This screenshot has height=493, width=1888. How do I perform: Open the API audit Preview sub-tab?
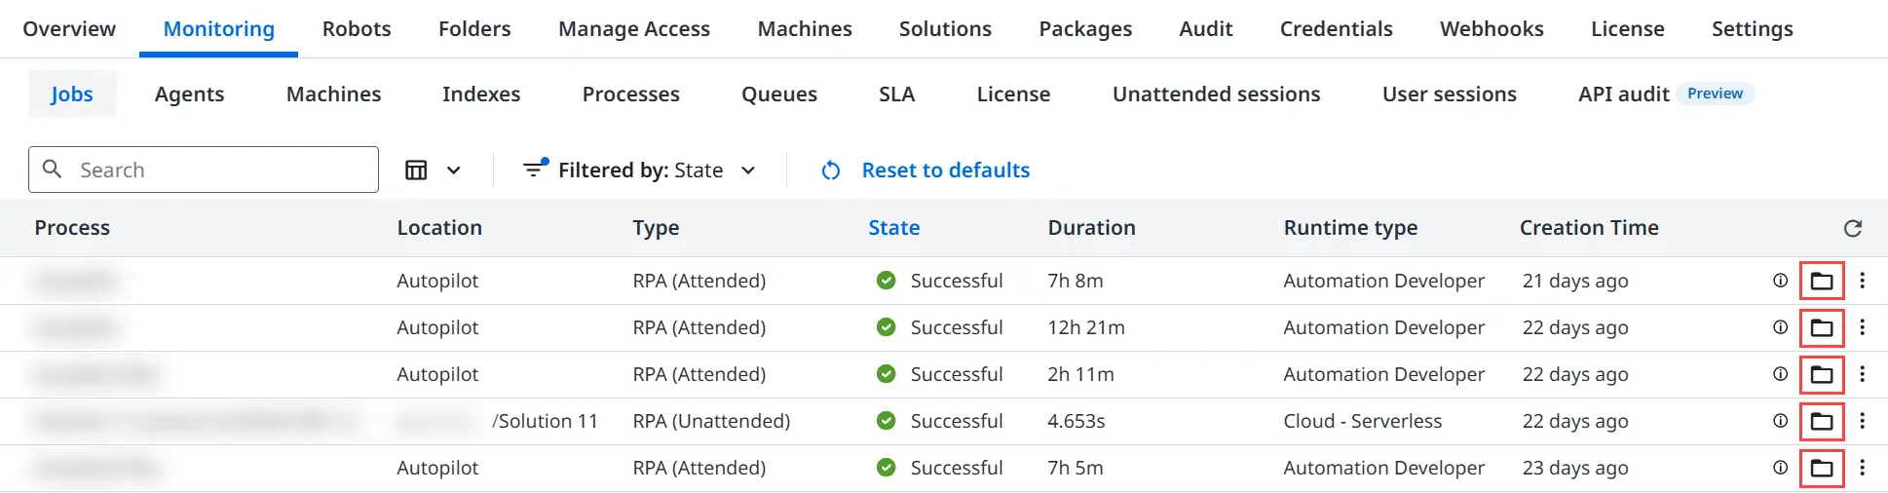(1666, 94)
